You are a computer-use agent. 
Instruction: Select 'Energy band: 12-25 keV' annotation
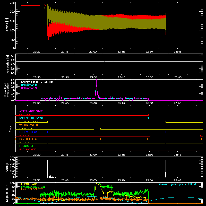(37, 82)
